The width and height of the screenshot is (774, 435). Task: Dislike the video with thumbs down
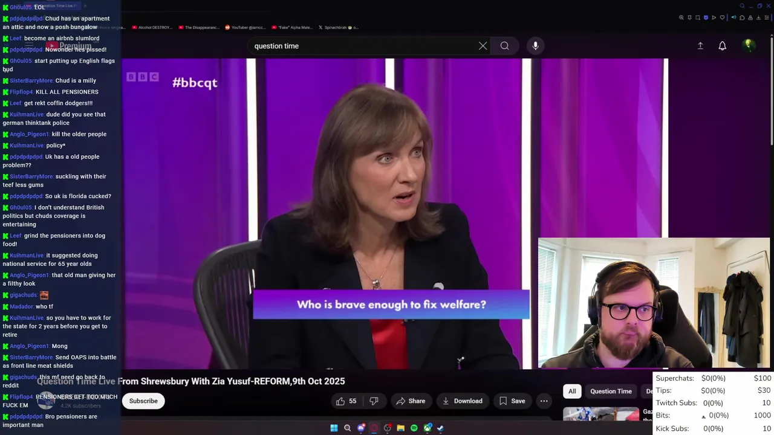tap(374, 401)
